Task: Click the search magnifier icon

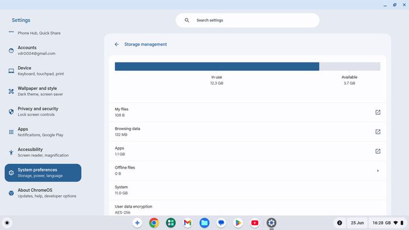Action: pyautogui.click(x=187, y=20)
